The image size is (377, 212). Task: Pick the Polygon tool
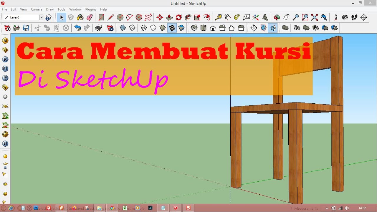coord(139,17)
